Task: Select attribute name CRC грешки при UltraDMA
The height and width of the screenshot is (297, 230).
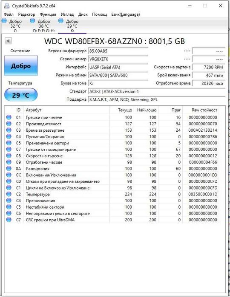Action: point(50,220)
